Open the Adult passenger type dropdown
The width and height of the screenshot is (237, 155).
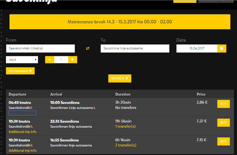click(22, 60)
